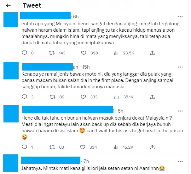191x174 pixels.
Task: Open more options on the 15h tweet
Action: 180,67
